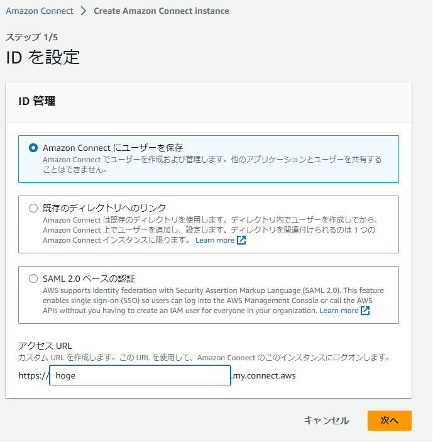Open Learn more link in SAML 2.0 option

click(x=339, y=311)
